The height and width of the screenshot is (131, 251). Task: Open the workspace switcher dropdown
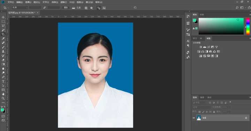coord(243,8)
